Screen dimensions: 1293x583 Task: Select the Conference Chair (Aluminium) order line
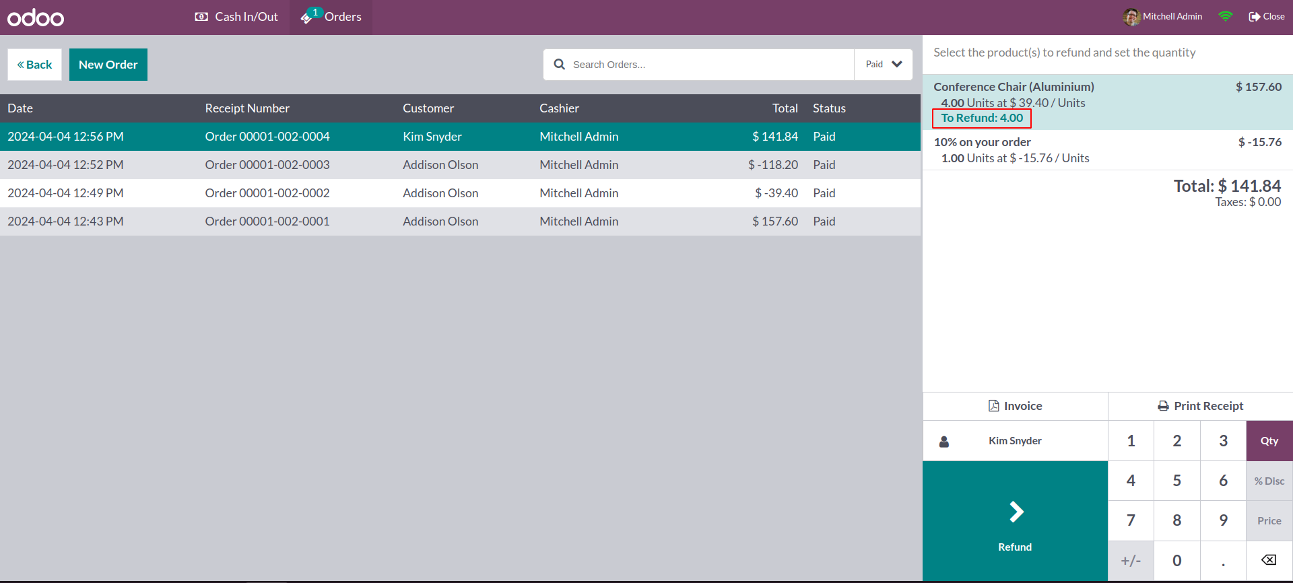point(1108,102)
